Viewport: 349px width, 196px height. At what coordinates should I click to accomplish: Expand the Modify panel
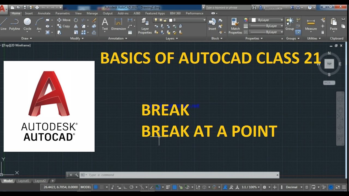click(77, 38)
